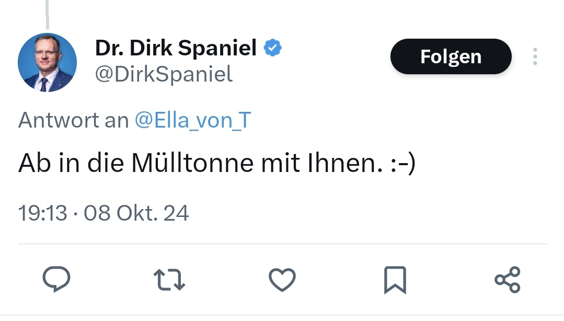Repost this tweet via retweet arrows
This screenshot has height=321, width=564.
click(169, 280)
